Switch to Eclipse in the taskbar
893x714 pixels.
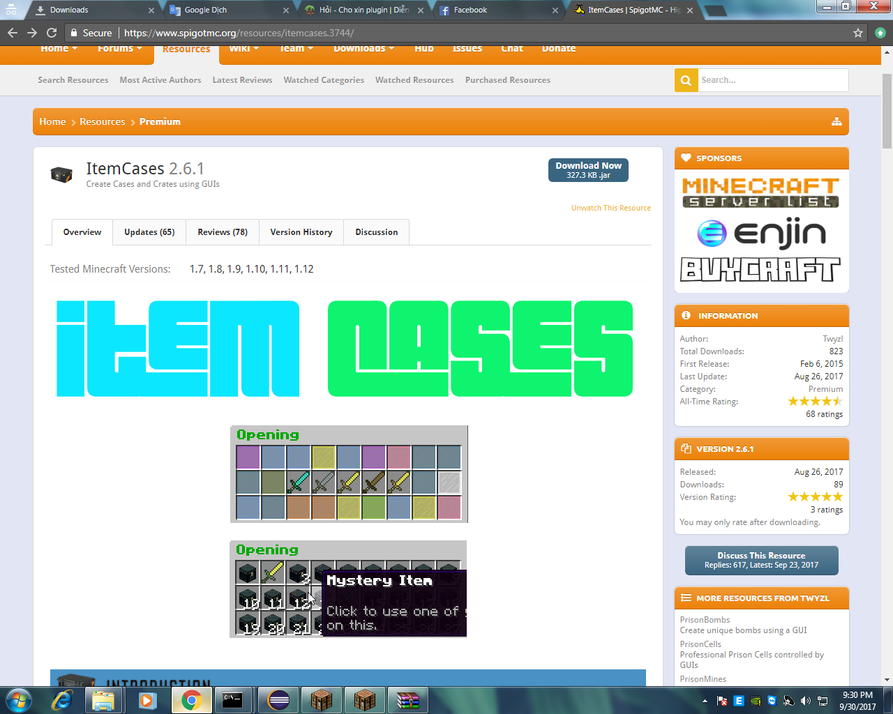[x=278, y=700]
